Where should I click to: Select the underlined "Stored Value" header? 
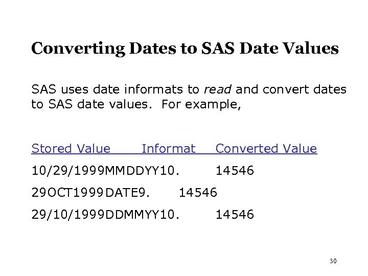71,149
